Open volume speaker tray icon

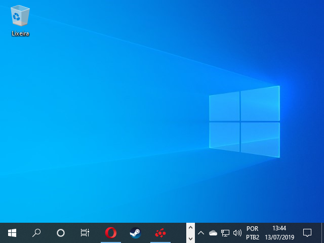coord(237,233)
